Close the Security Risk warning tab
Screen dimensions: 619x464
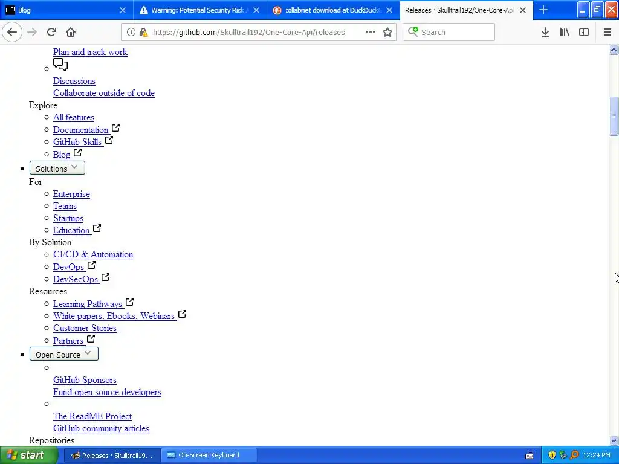click(256, 10)
